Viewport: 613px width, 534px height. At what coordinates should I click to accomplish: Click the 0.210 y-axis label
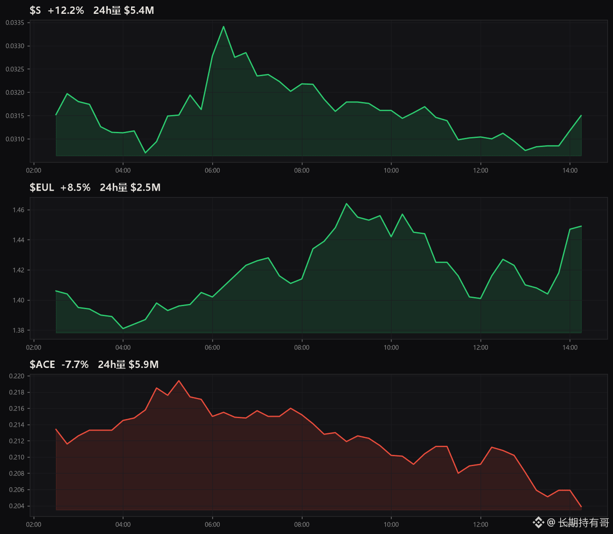pyautogui.click(x=16, y=457)
